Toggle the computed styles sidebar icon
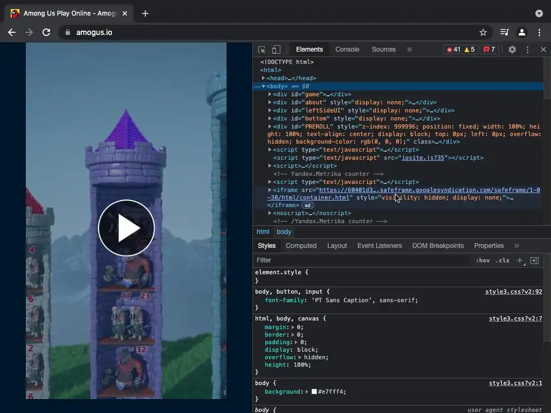This screenshot has height=413, width=551. [534, 260]
